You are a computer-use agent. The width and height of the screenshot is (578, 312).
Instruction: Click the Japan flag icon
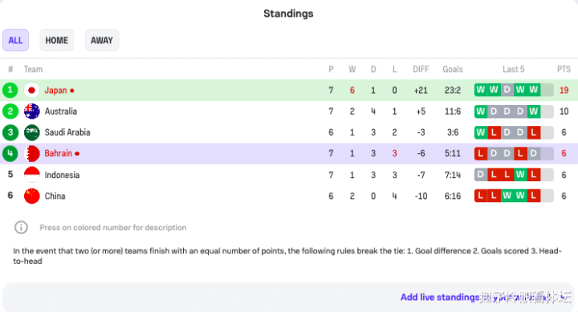[x=31, y=91]
